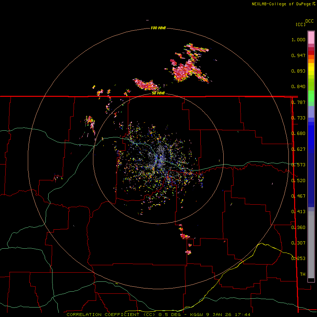
Task: Click the 0.520 legend value
Action: [x=298, y=181]
